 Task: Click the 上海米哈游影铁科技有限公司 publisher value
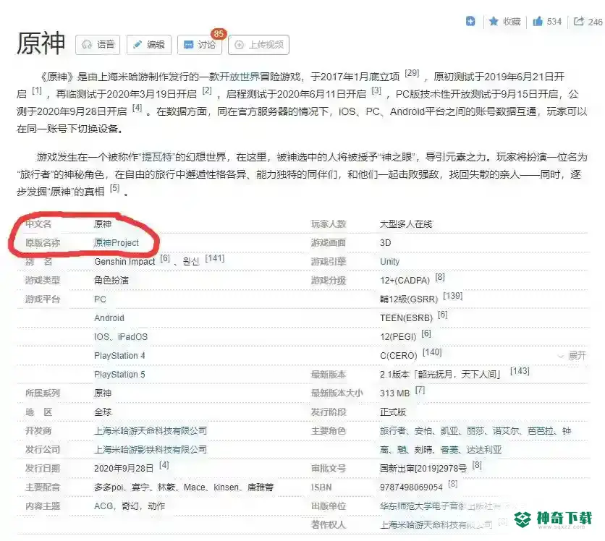tap(151, 450)
